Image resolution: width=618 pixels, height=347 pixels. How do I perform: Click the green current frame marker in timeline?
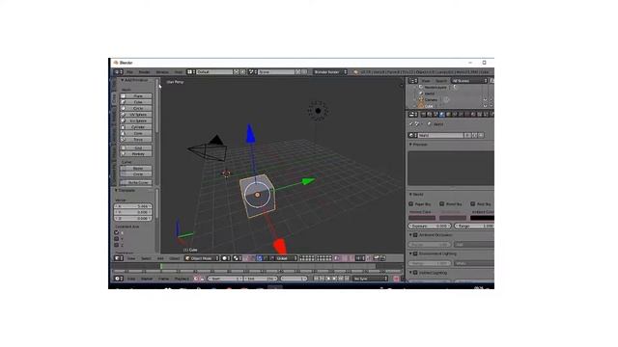click(x=161, y=267)
